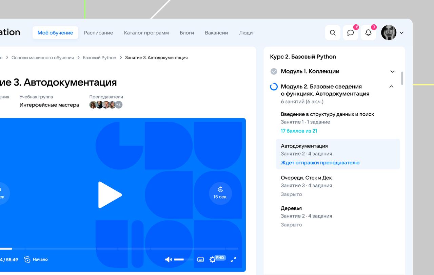Switch to the Моё обучение tab

click(55, 33)
